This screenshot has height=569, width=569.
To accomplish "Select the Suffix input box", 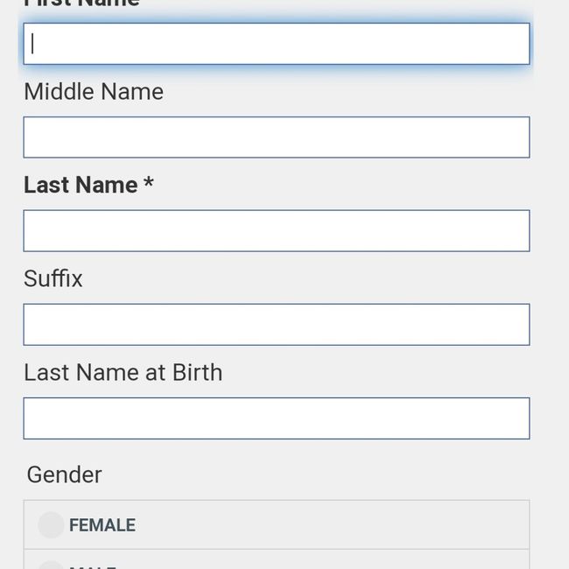I will (276, 325).
